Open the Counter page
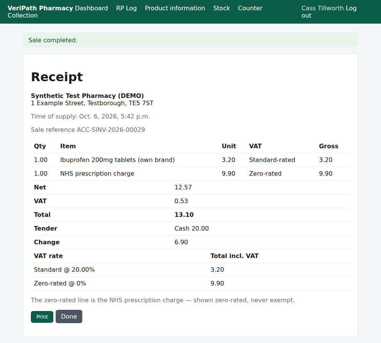This screenshot has width=381, height=343. tap(250, 8)
